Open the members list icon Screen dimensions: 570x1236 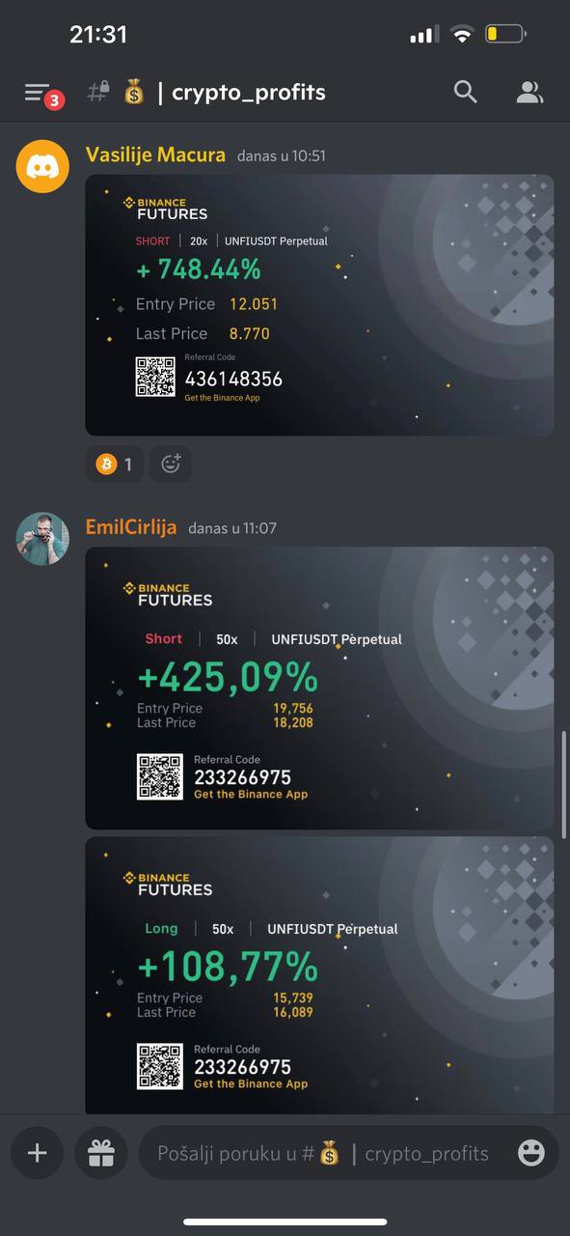point(529,93)
